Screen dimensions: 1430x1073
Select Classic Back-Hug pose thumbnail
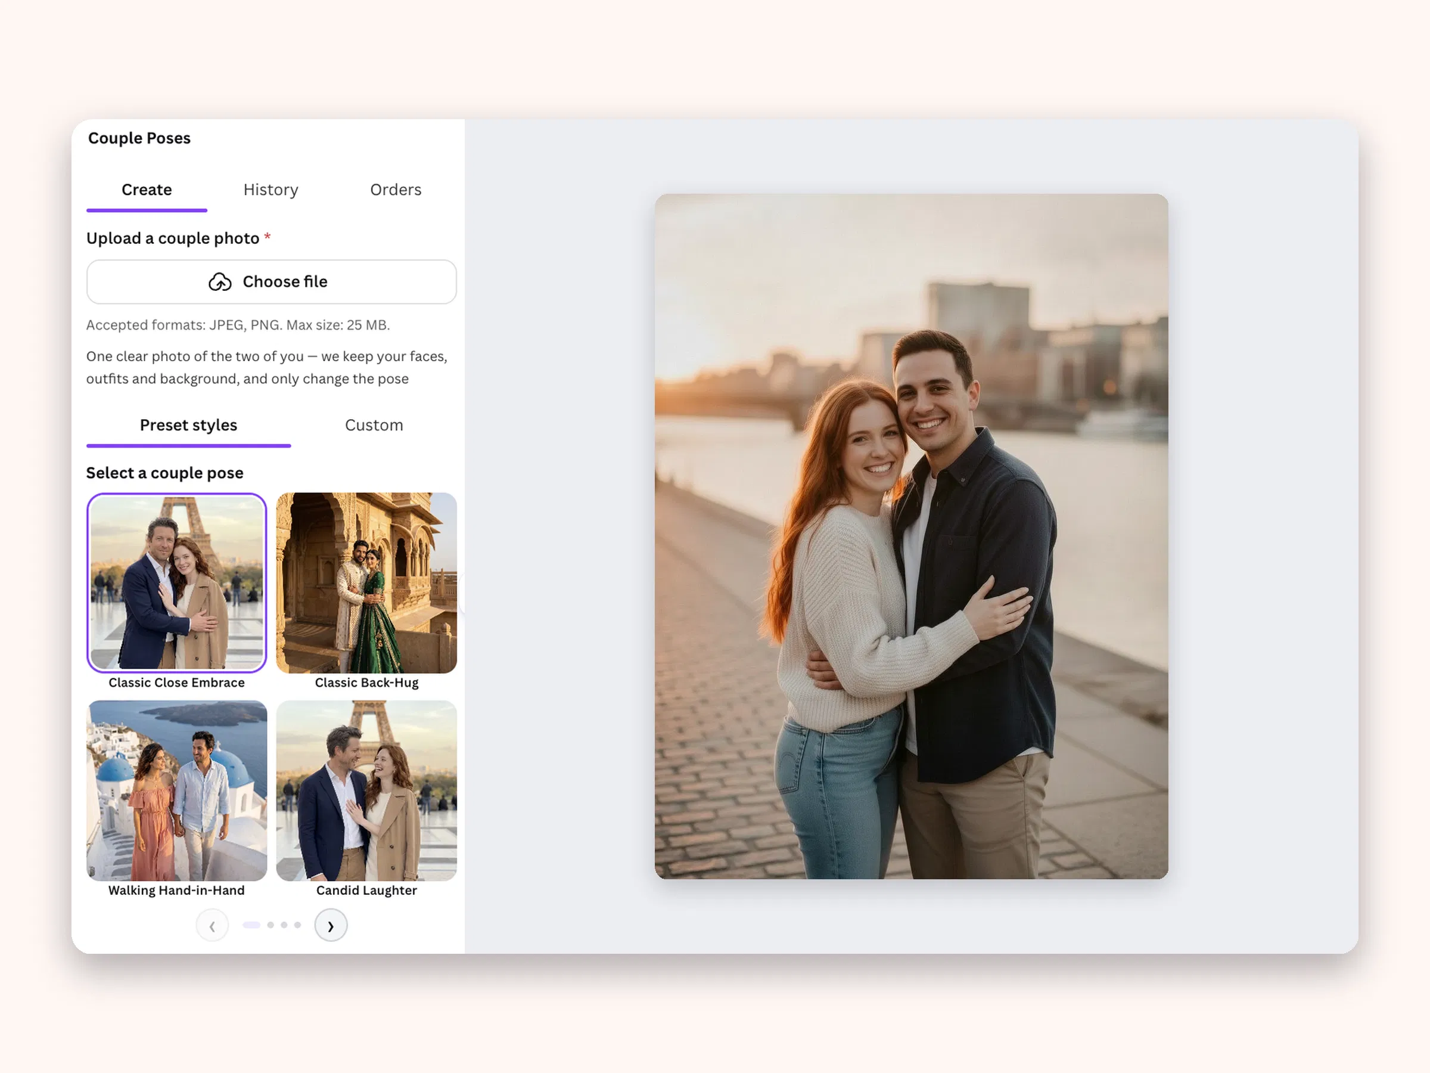[x=366, y=582]
